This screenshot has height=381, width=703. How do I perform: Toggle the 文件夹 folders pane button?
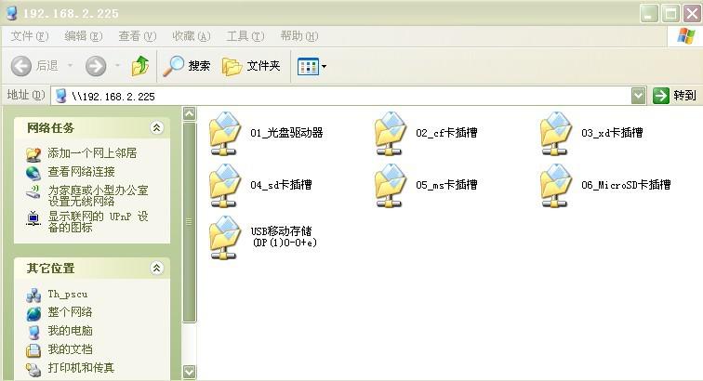(251, 66)
